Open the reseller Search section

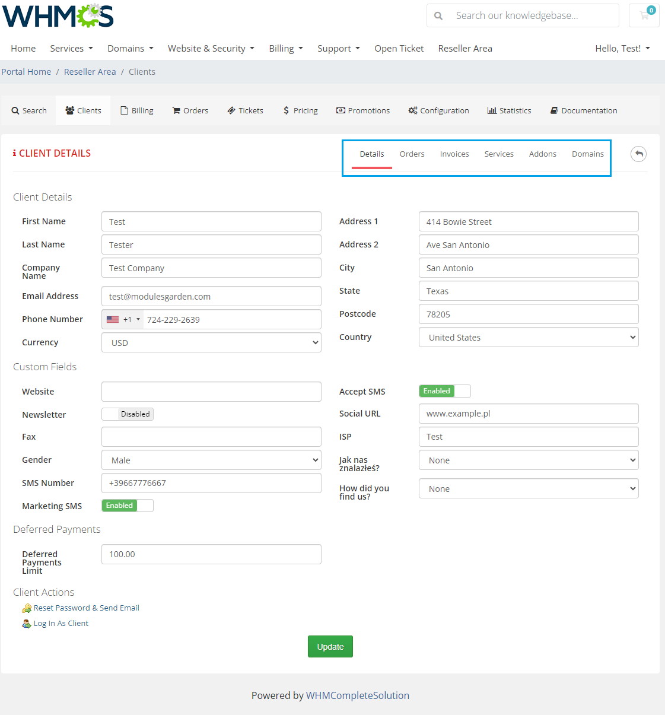pyautogui.click(x=29, y=110)
